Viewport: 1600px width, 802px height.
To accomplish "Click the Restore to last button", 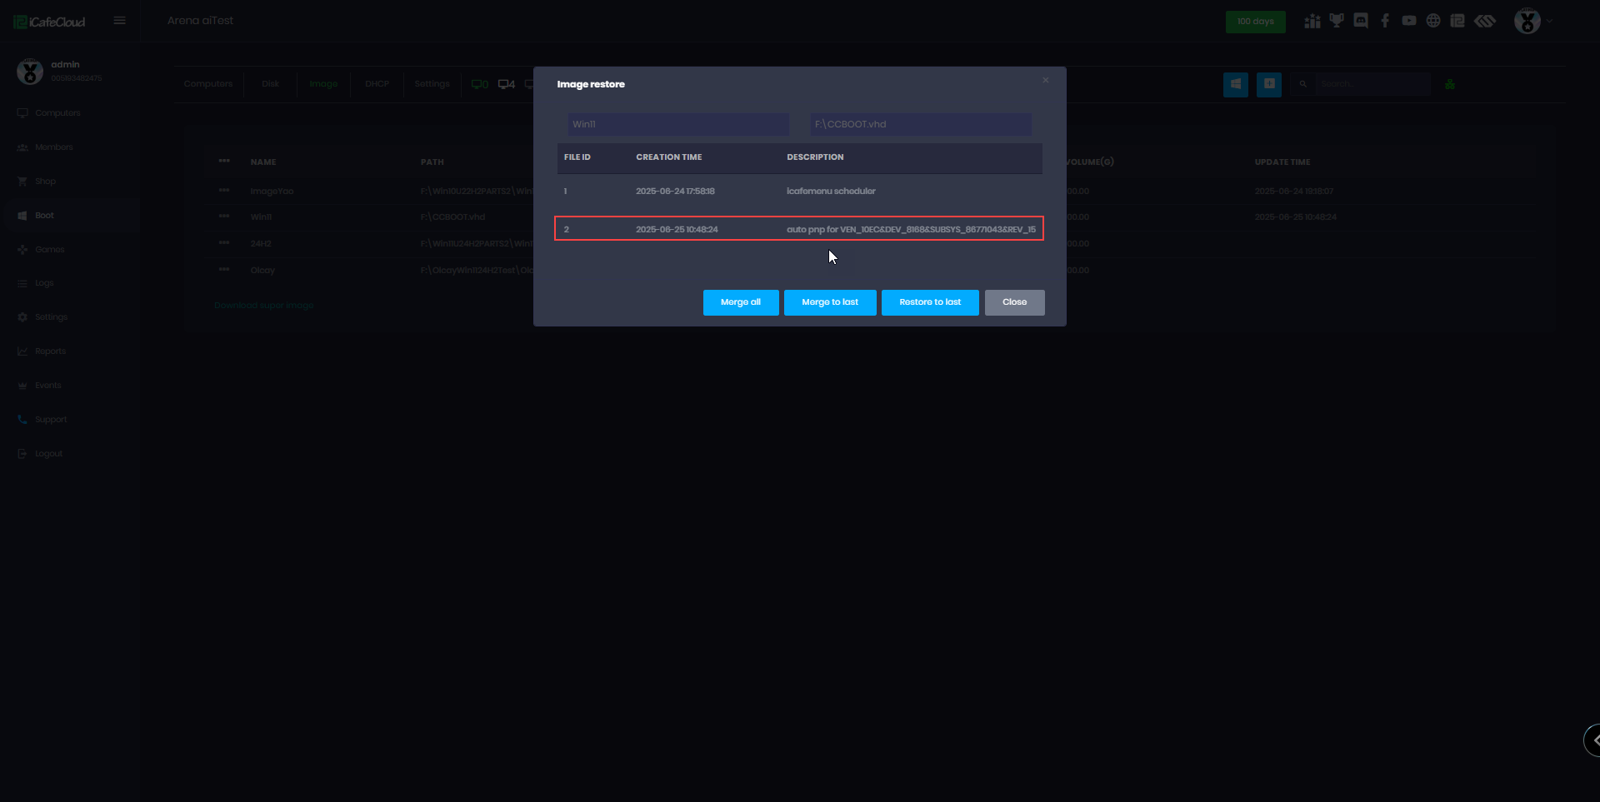I will point(930,302).
